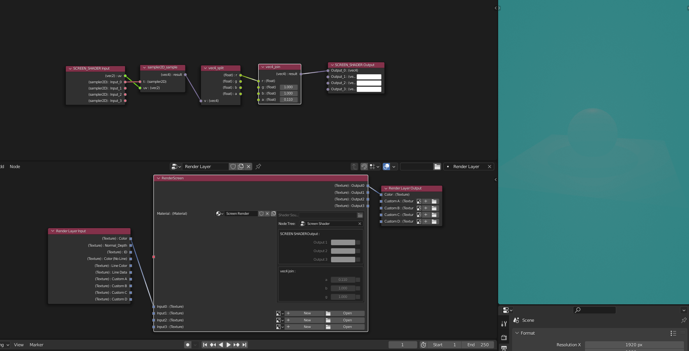Select the Render properties tab (camera icon)

pos(504,338)
